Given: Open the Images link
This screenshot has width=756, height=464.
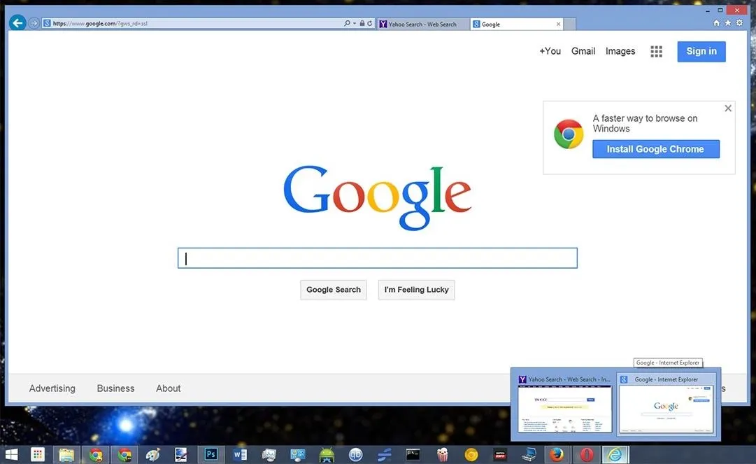Looking at the screenshot, I should point(620,51).
